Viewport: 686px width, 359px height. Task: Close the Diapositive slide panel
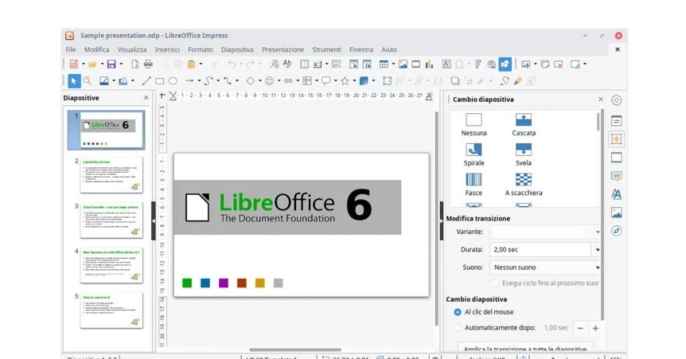pyautogui.click(x=146, y=98)
